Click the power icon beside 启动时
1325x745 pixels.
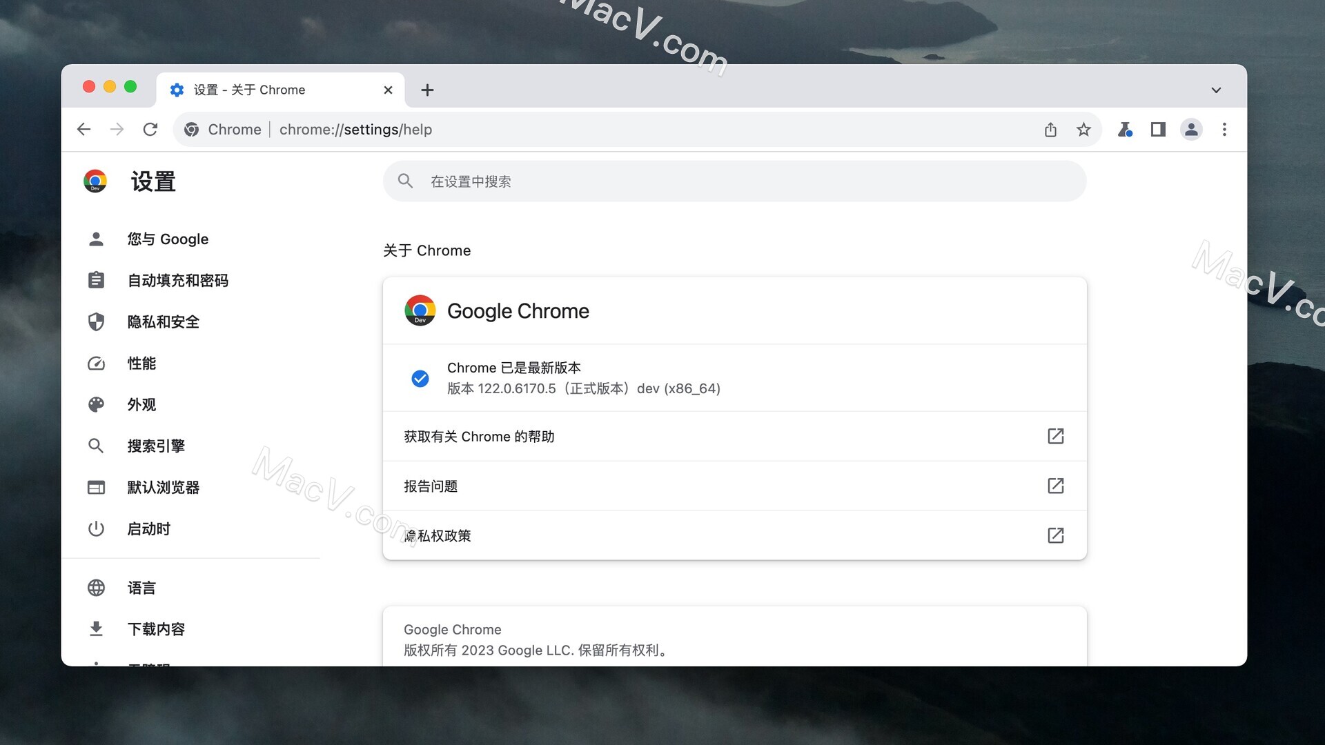coord(96,529)
